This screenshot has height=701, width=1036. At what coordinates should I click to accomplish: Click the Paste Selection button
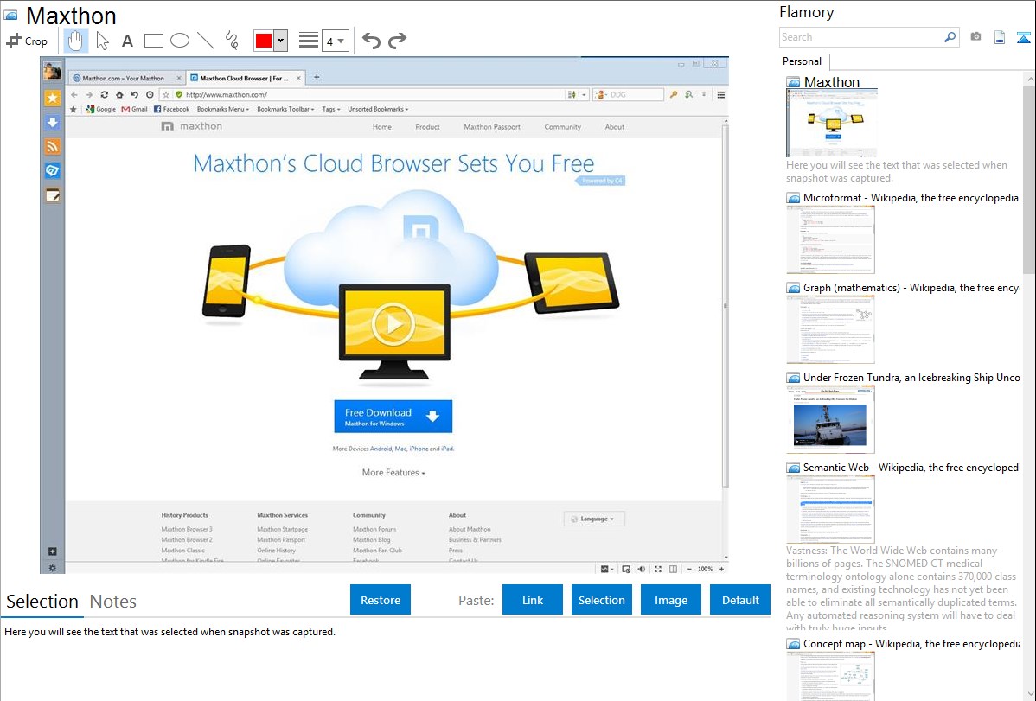[x=601, y=600]
